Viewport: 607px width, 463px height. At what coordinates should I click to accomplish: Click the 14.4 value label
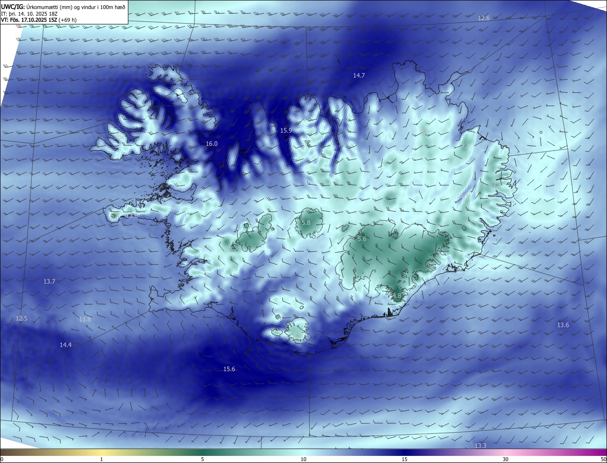65,345
